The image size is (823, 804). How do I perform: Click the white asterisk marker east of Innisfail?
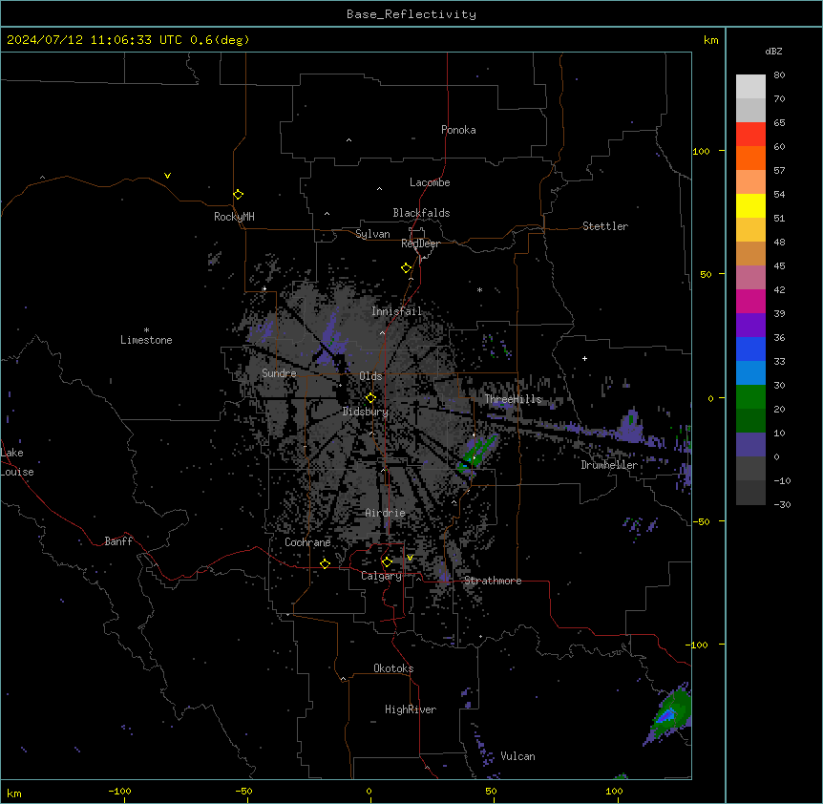479,289
